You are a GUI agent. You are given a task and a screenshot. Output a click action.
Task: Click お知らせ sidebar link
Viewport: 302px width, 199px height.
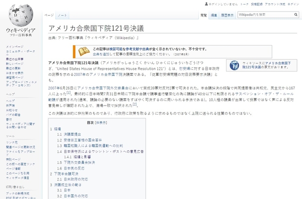click(x=12, y=110)
